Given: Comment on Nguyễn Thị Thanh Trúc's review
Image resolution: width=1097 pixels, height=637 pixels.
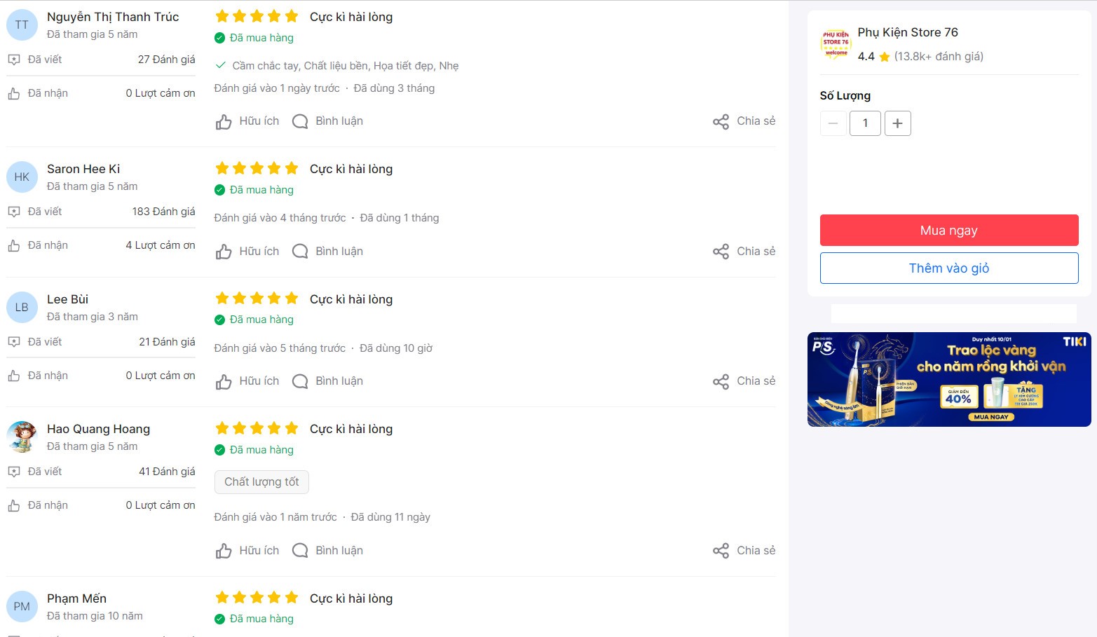Looking at the screenshot, I should pos(328,121).
